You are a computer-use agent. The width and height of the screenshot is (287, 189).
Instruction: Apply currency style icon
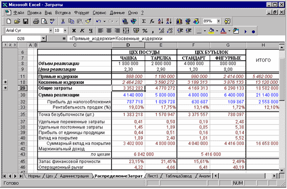tap(136, 31)
